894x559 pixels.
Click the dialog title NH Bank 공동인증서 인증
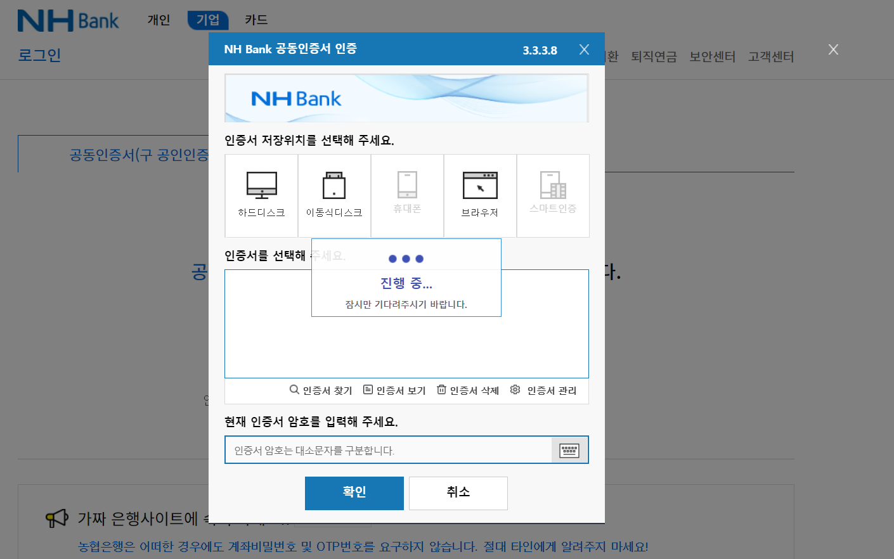[290, 49]
